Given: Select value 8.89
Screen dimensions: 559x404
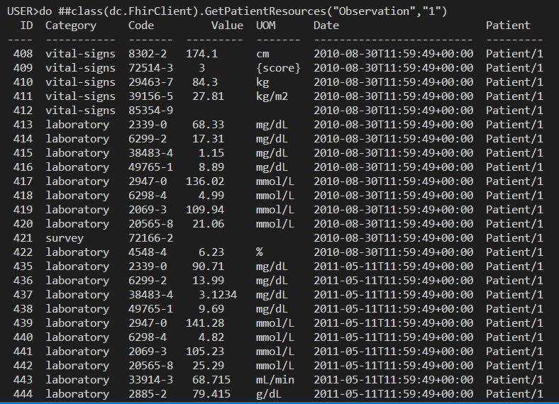Looking at the screenshot, I should (x=211, y=167).
